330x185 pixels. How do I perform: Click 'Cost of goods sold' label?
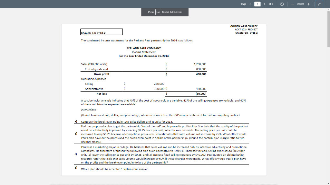click(x=96, y=69)
